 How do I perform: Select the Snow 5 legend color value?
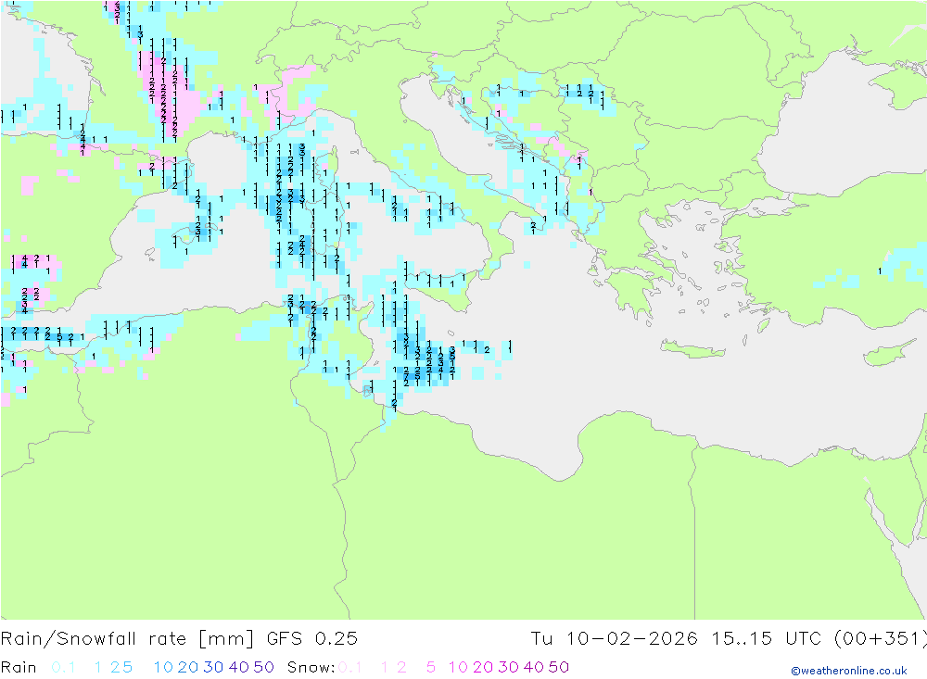[431, 667]
